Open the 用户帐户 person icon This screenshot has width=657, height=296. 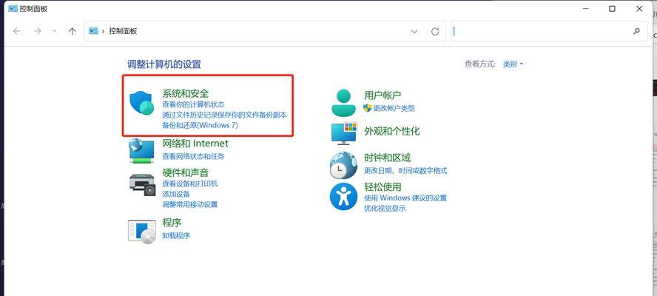343,103
